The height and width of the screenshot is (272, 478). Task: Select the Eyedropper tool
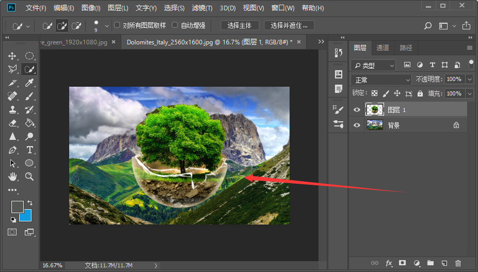[29, 83]
